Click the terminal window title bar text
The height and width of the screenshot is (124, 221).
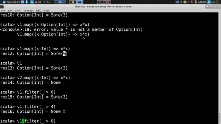[105, 7]
